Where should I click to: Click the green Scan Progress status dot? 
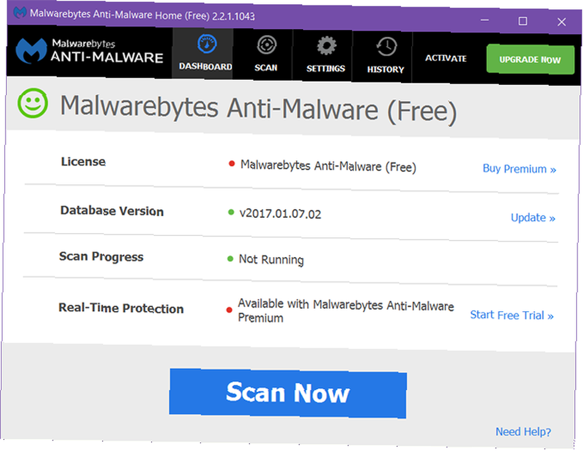[x=230, y=259]
